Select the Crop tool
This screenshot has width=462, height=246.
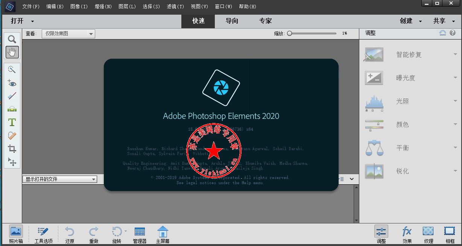coord(12,149)
